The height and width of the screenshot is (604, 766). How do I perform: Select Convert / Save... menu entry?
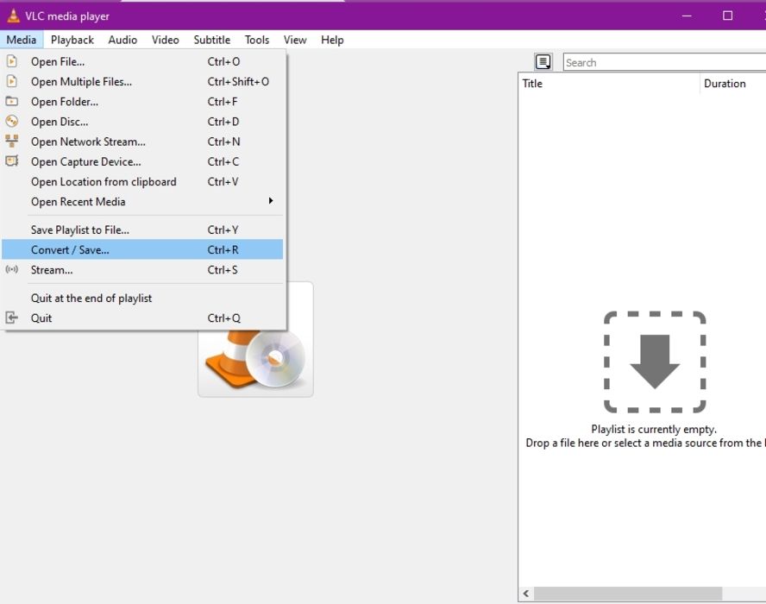tap(142, 249)
